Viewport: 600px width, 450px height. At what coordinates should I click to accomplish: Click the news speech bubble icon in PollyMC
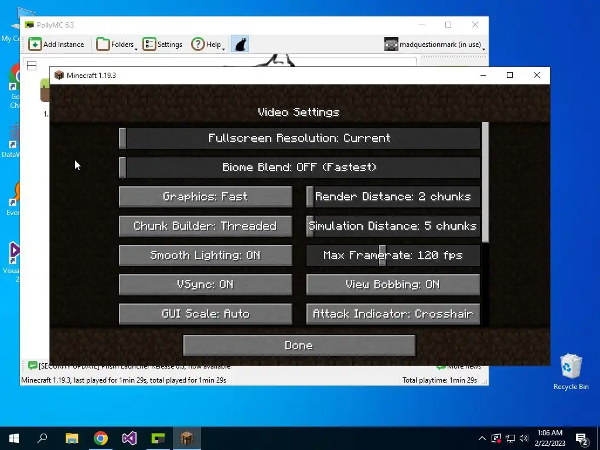(x=33, y=366)
